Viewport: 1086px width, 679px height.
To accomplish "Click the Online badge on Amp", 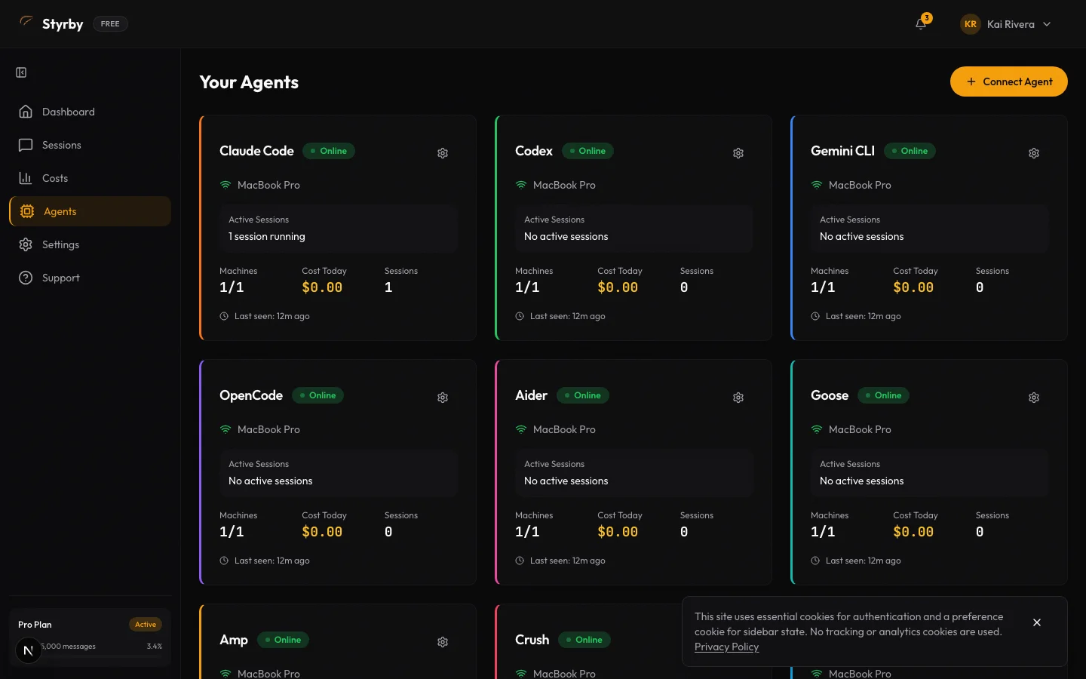I will (283, 640).
